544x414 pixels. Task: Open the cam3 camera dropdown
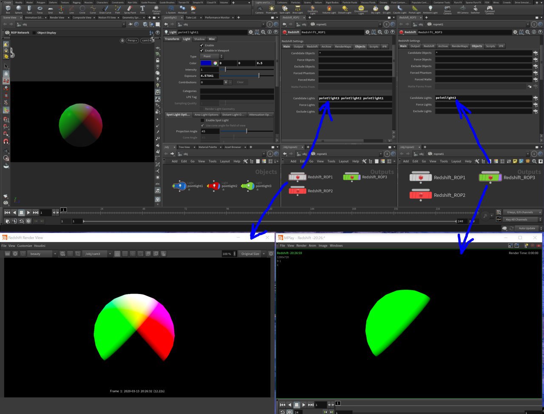(146, 40)
